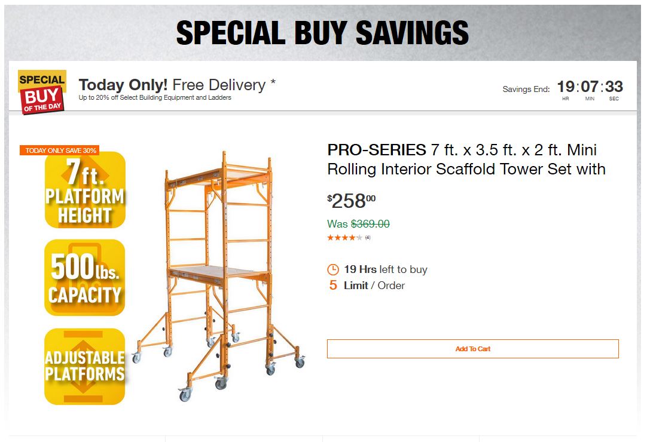Open the PRO-SERIES scaffold product title link
Screen dimensions: 647x442
click(x=466, y=159)
